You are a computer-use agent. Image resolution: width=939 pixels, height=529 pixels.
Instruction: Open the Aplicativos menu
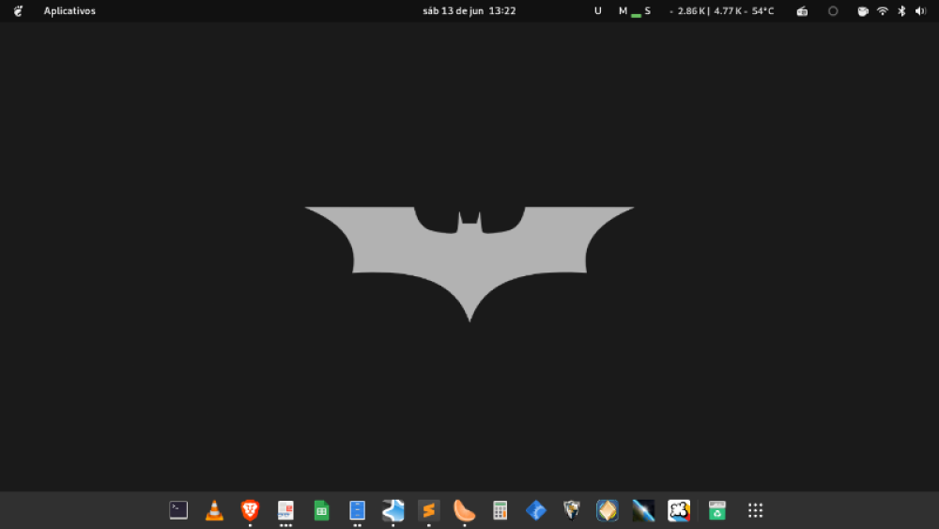(69, 10)
